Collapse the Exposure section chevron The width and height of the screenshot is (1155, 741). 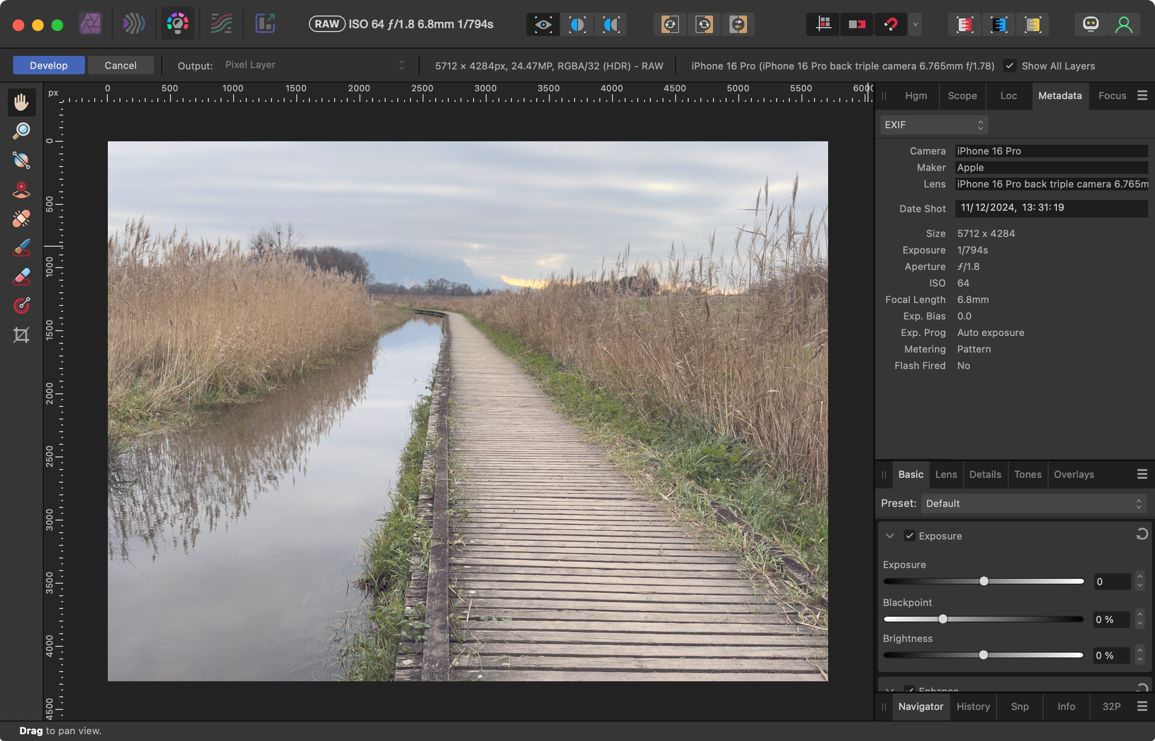point(889,536)
